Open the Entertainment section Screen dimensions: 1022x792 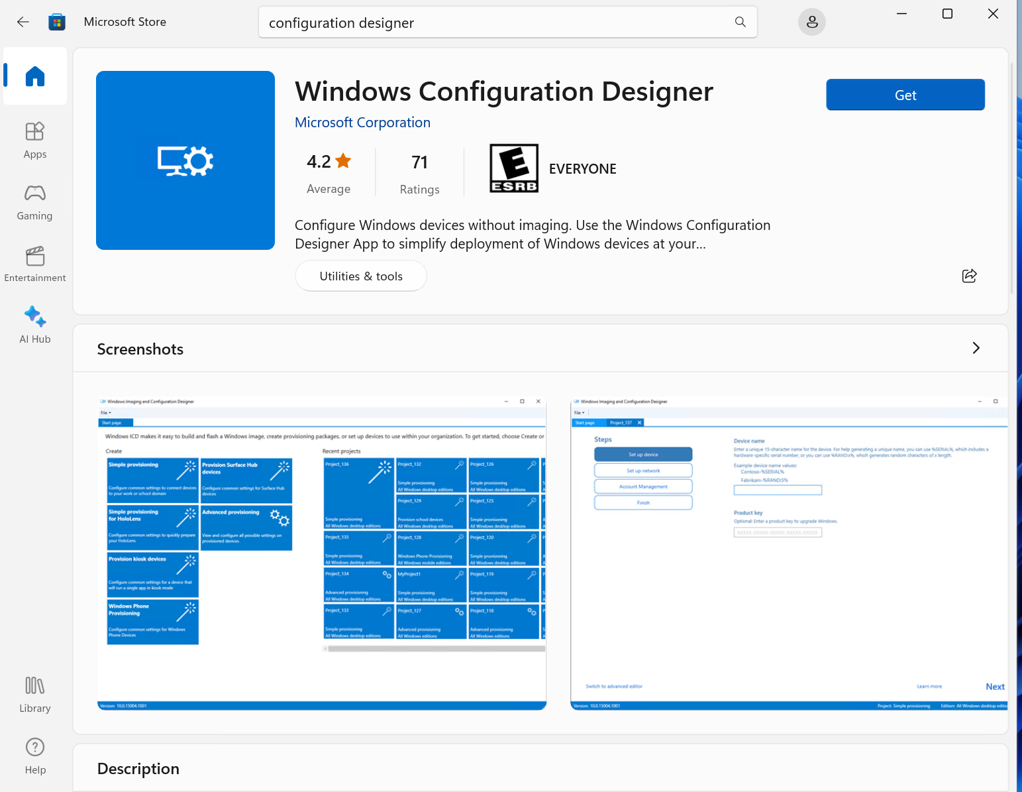click(x=35, y=264)
